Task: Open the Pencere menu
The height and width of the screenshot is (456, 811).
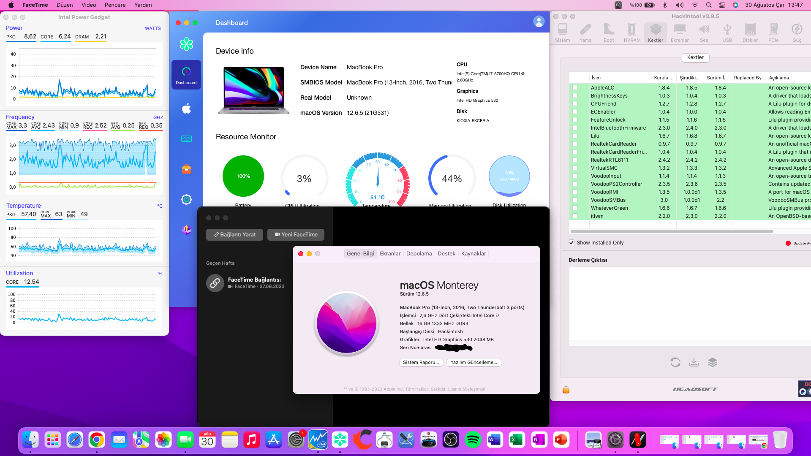Action: [115, 5]
